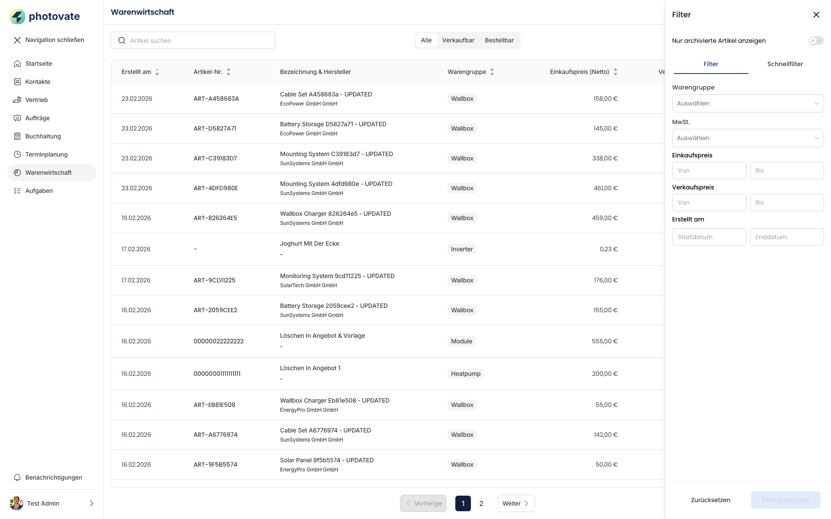Click the Vertrieb hand icon

click(17, 100)
